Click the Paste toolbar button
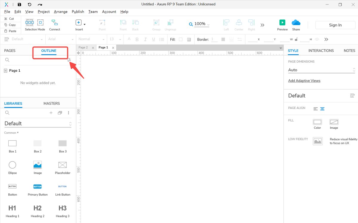 click(x=10, y=31)
